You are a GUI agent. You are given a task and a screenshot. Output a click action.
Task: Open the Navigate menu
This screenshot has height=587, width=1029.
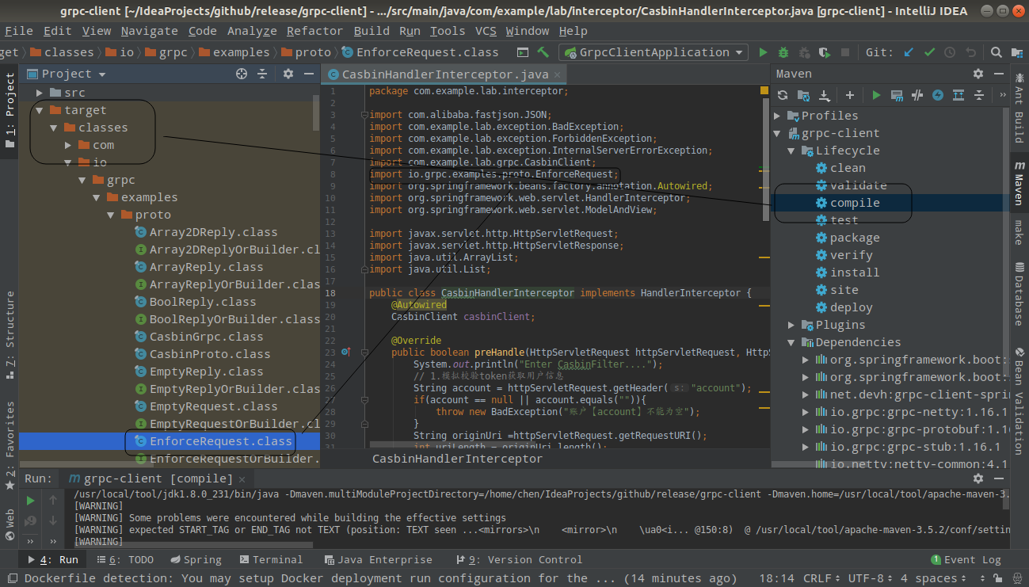(x=149, y=31)
